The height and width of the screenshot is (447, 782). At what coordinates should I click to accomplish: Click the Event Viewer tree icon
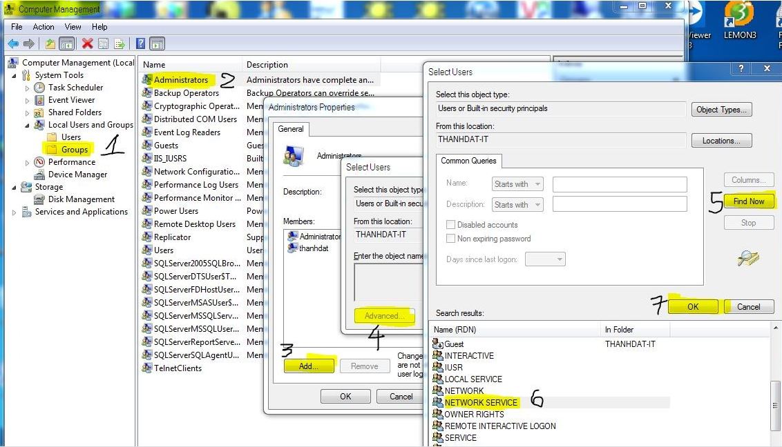(39, 100)
